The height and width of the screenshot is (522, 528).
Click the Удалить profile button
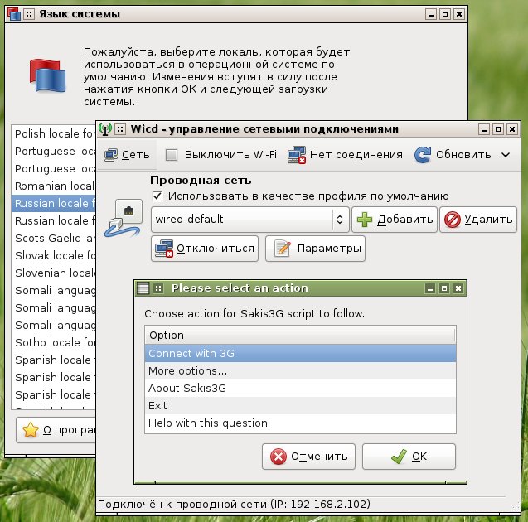click(x=478, y=220)
